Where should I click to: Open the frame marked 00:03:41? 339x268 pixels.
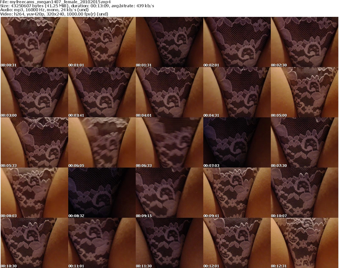102,92
